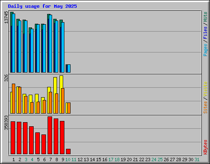Click the red KBytes bar for day 7
Viewport: 210px width, 164px height.
(x=50, y=135)
